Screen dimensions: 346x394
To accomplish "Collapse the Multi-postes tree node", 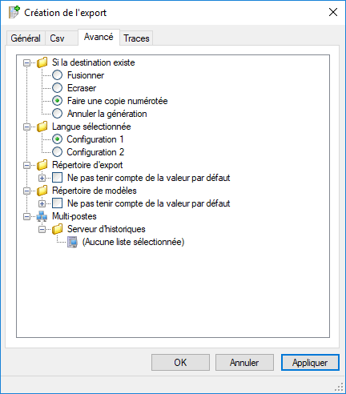I will (26, 216).
